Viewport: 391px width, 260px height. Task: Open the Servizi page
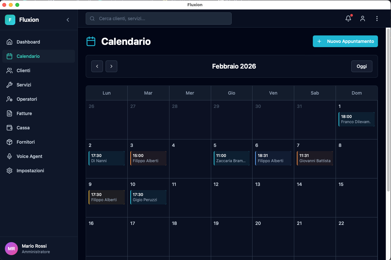point(24,84)
